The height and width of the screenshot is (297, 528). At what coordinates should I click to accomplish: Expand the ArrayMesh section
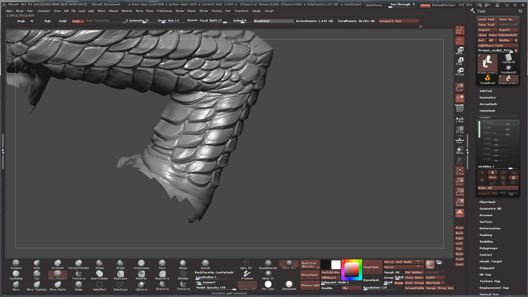[488, 104]
